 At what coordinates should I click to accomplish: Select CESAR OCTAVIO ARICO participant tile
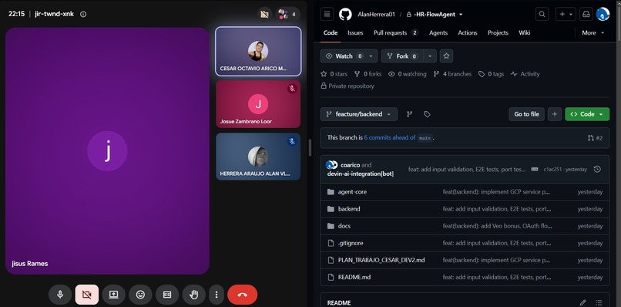tap(258, 51)
